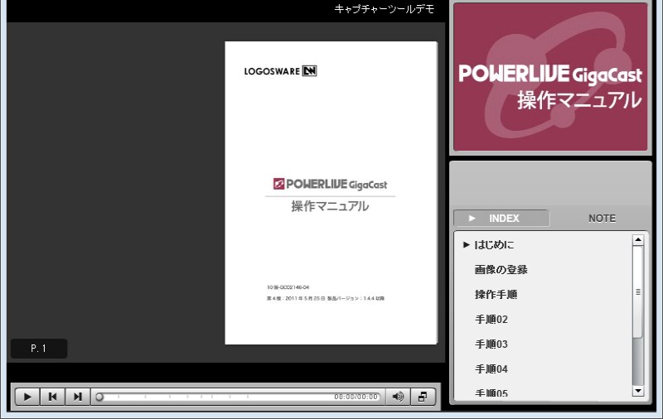Jump to 手順04 in the index
The height and width of the screenshot is (419, 663).
point(491,369)
